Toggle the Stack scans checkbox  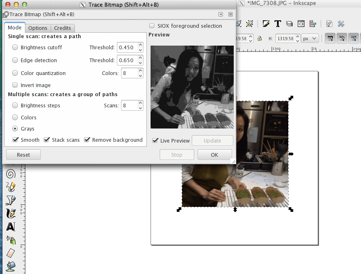click(47, 140)
